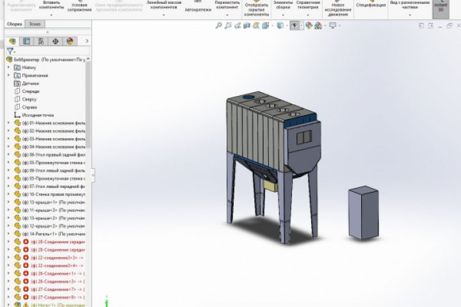The height and width of the screenshot is (307, 461).
Task: Open Вставить компоненты dropdown arrow
Action: [51, 15]
